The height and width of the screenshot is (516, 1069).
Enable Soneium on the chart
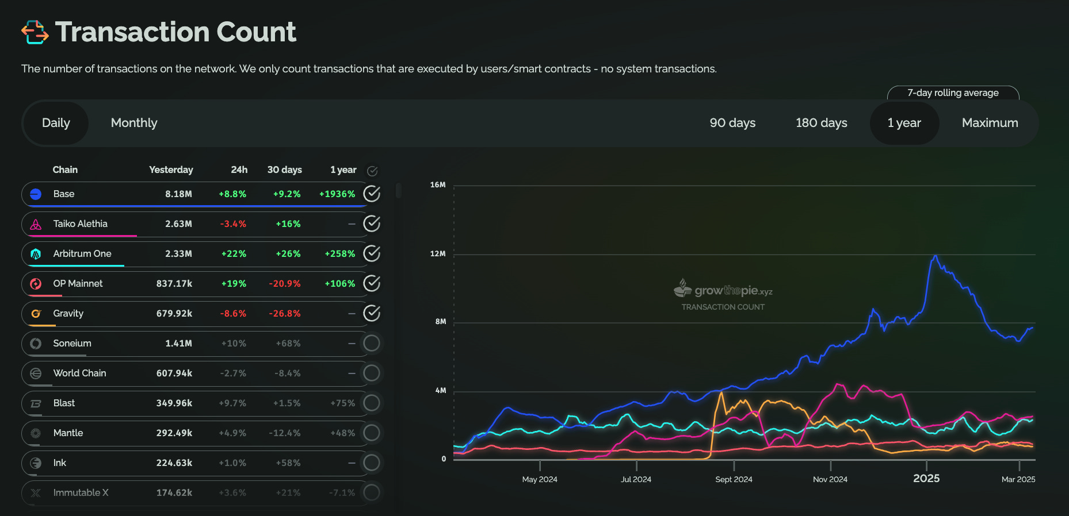coord(372,344)
